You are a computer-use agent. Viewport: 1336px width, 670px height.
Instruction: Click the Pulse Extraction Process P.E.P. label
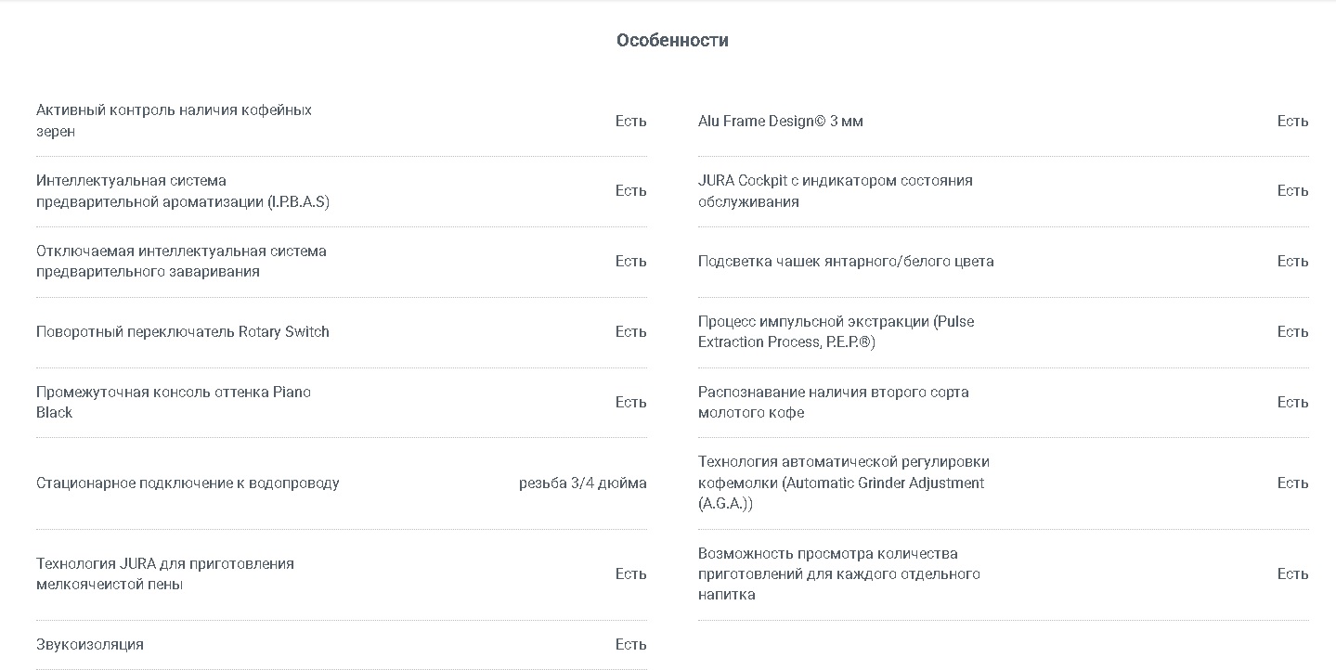coord(836,332)
